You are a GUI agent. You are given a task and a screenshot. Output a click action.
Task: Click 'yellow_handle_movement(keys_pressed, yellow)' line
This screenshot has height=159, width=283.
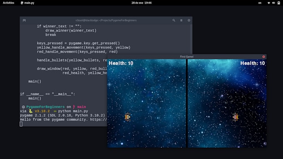coord(84,48)
